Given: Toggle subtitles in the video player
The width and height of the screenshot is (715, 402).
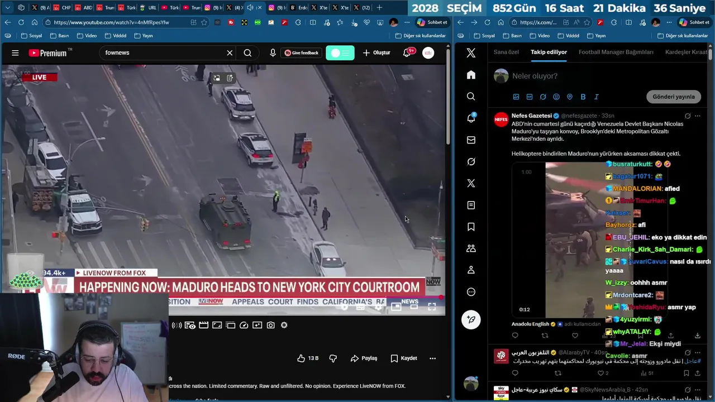Looking at the screenshot, I should (361, 307).
